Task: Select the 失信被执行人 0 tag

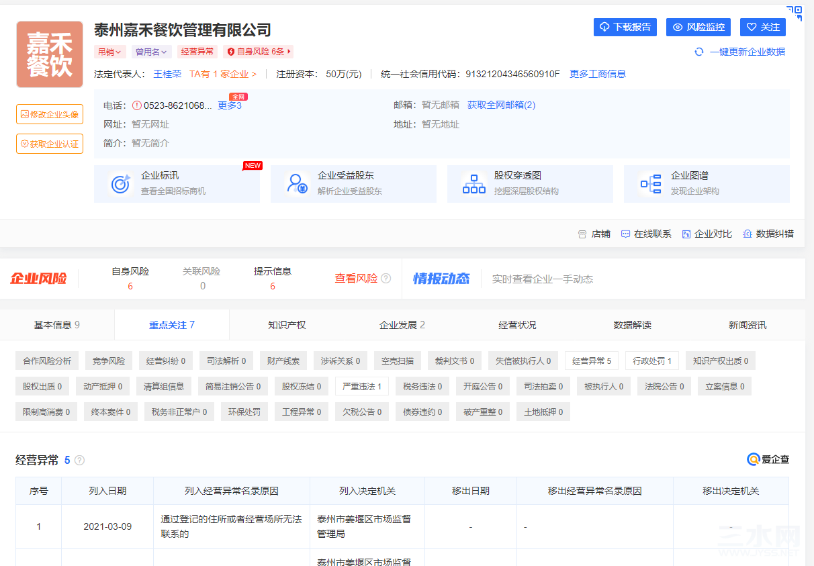Action: click(x=523, y=361)
